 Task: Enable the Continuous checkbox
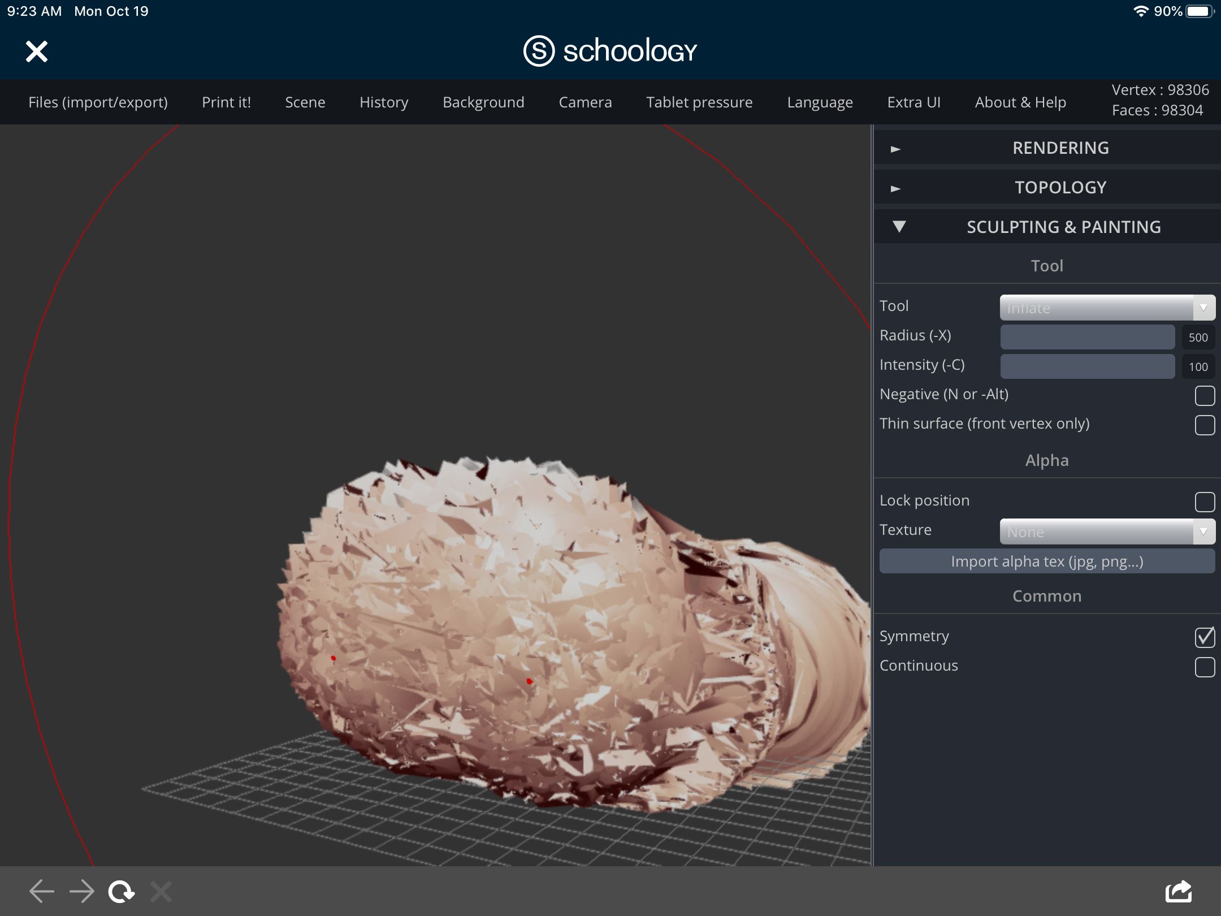pos(1205,667)
